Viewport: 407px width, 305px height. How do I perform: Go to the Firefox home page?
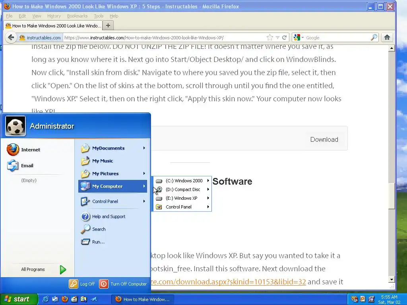point(387,38)
